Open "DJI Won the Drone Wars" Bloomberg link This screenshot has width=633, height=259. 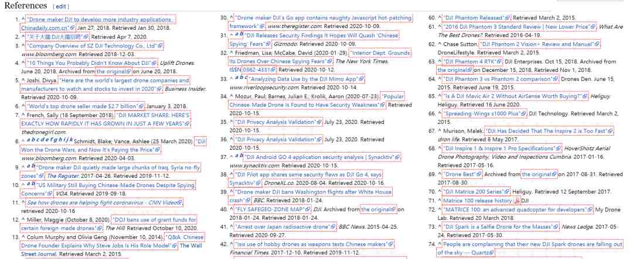(114, 146)
